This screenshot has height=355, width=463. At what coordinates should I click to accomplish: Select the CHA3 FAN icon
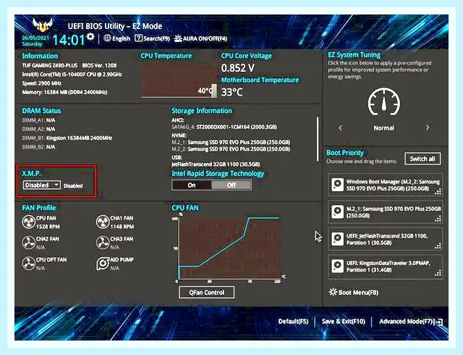[103, 243]
